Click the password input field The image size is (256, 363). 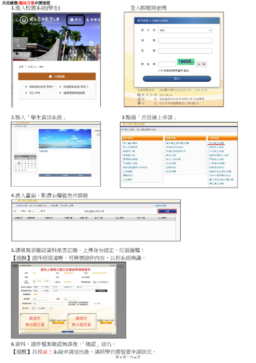(185, 51)
